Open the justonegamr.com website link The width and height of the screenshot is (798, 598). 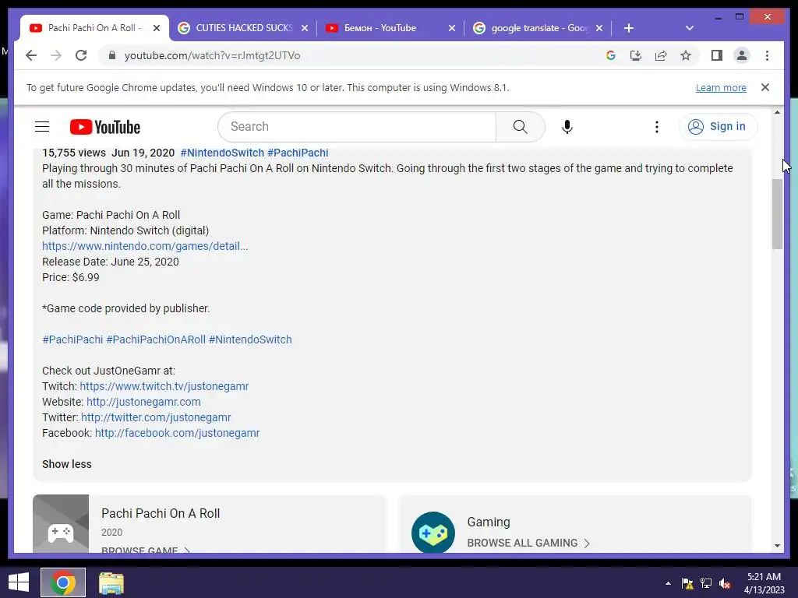143,402
